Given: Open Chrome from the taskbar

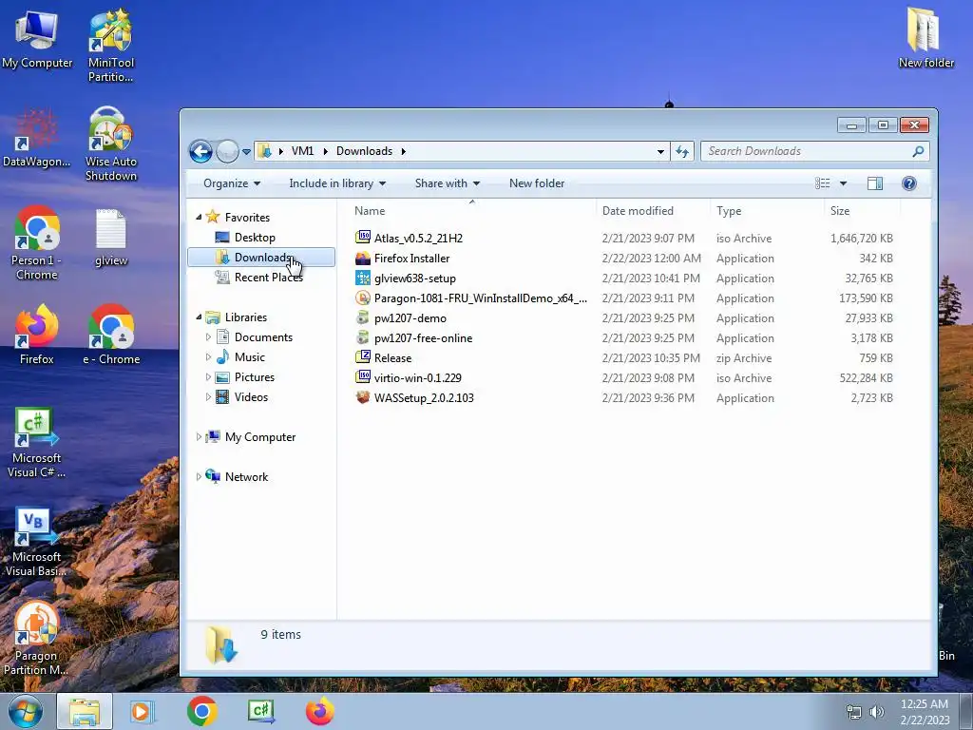Looking at the screenshot, I should click(x=201, y=711).
